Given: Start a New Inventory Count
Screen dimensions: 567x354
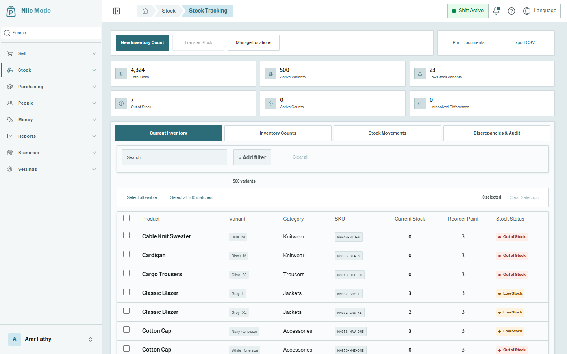Looking at the screenshot, I should [143, 43].
